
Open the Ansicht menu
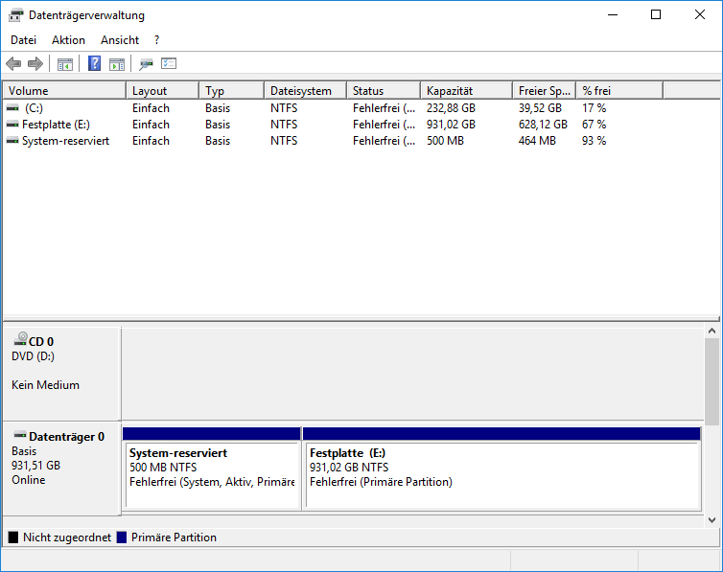coord(120,40)
